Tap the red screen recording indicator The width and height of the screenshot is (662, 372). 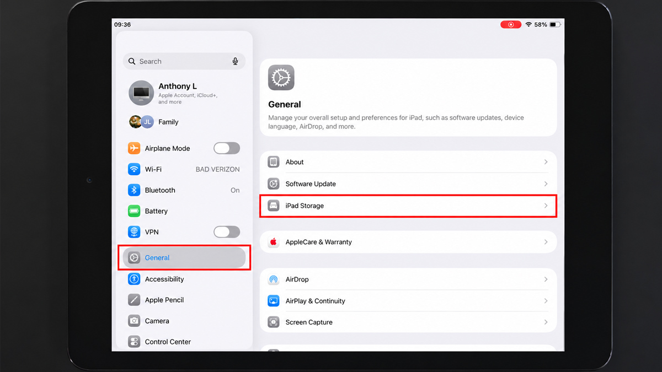tap(511, 25)
